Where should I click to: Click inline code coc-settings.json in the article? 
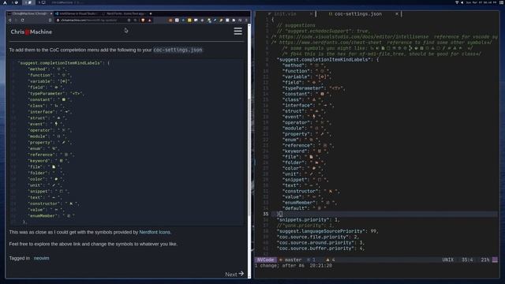coord(178,50)
